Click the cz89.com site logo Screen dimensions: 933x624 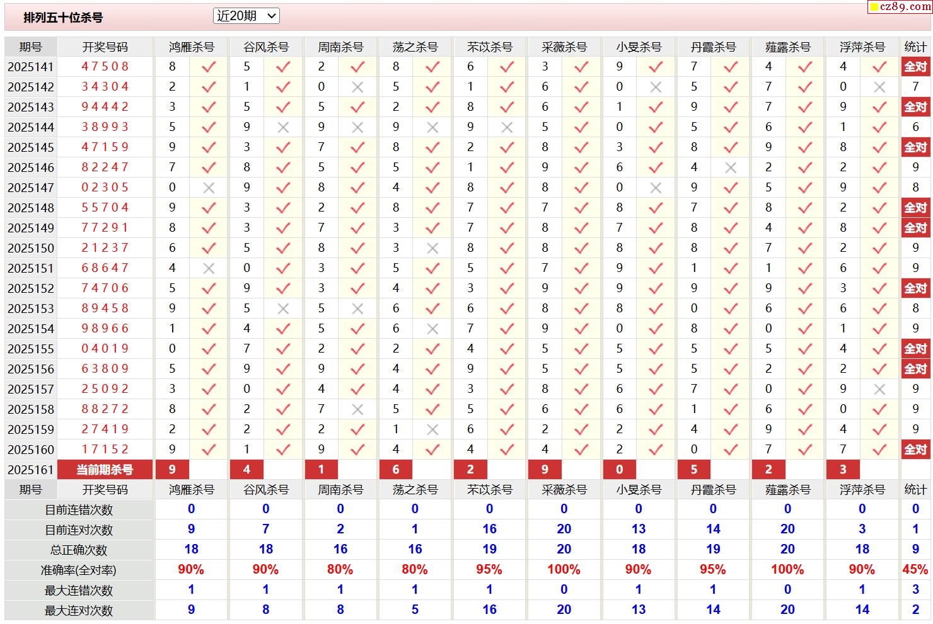pyautogui.click(x=900, y=7)
